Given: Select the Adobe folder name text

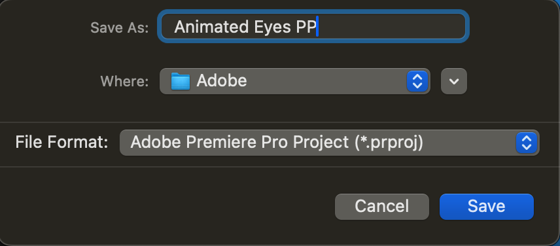Looking at the screenshot, I should [222, 80].
